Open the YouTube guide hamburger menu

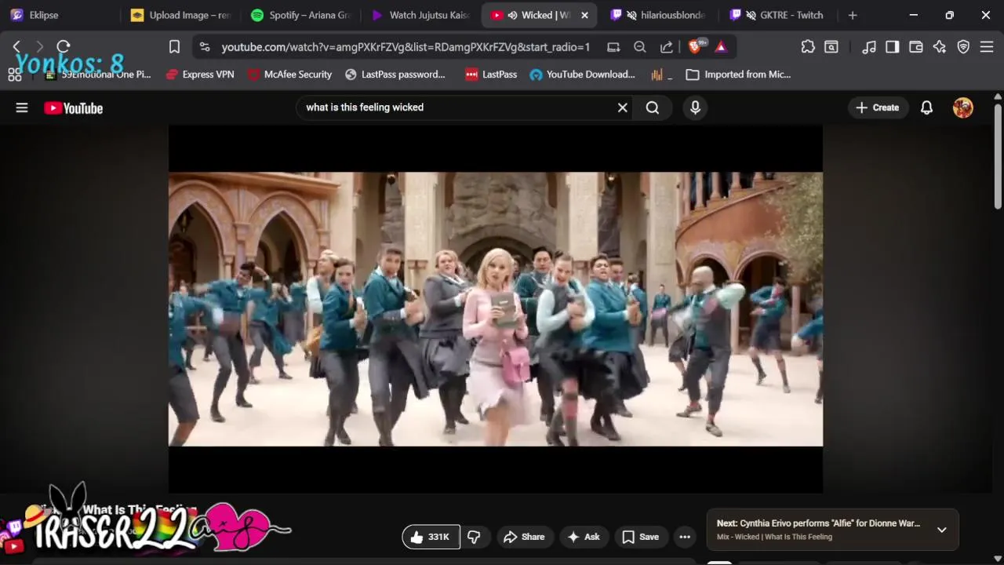tap(22, 108)
